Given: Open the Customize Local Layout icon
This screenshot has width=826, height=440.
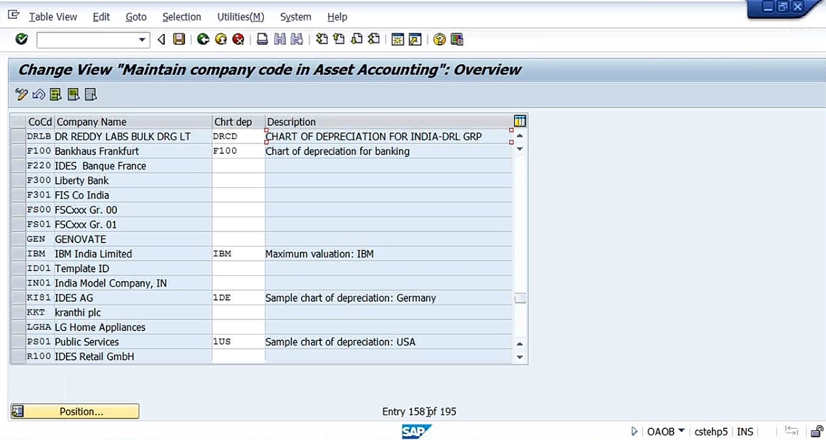Looking at the screenshot, I should pyautogui.click(x=457, y=40).
